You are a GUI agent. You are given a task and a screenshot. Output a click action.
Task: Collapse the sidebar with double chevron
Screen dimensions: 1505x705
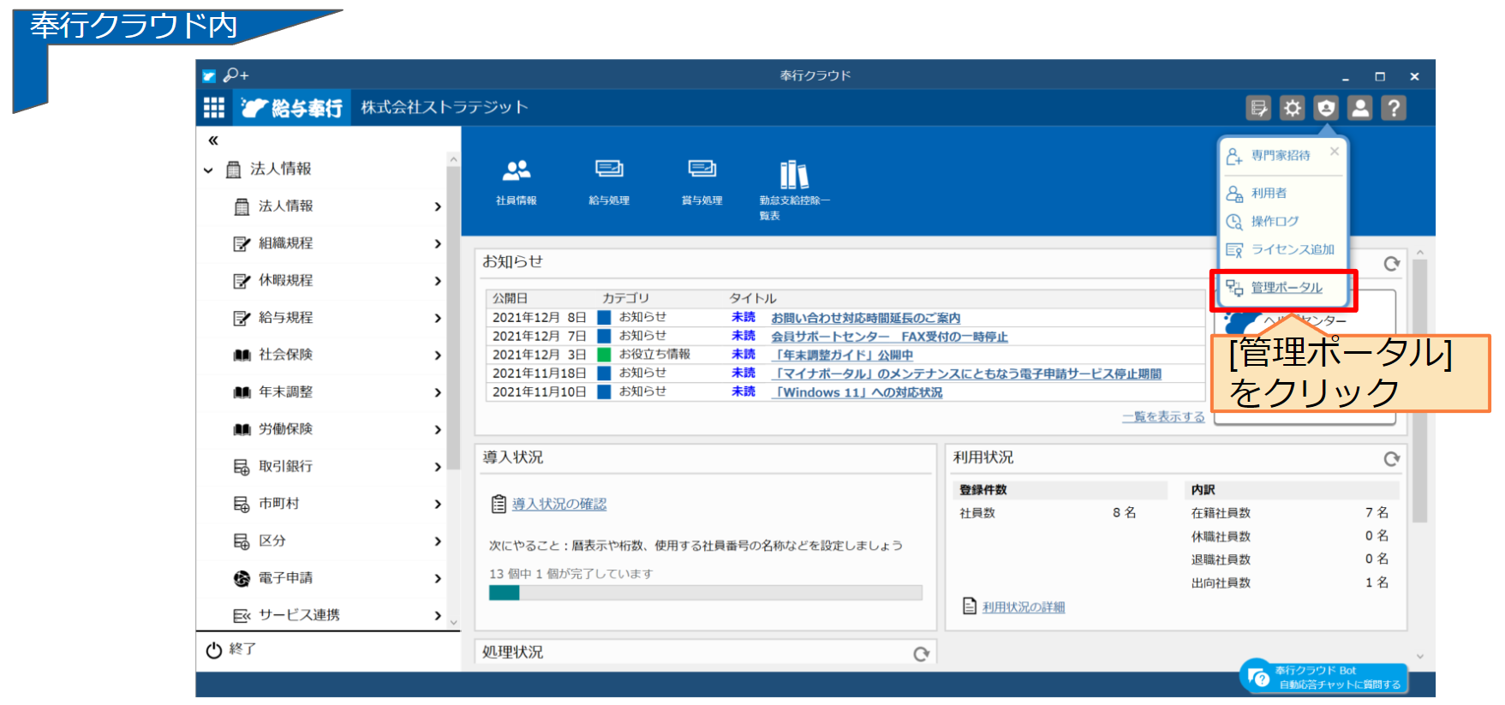[x=213, y=140]
